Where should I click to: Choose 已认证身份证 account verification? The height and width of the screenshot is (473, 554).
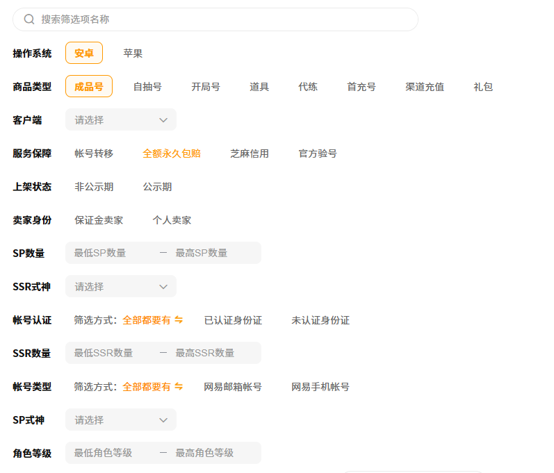point(233,320)
